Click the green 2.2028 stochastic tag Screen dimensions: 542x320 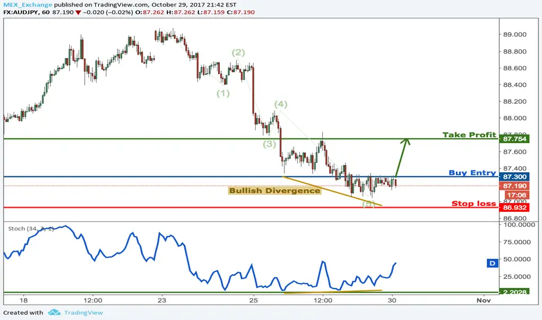(514, 292)
